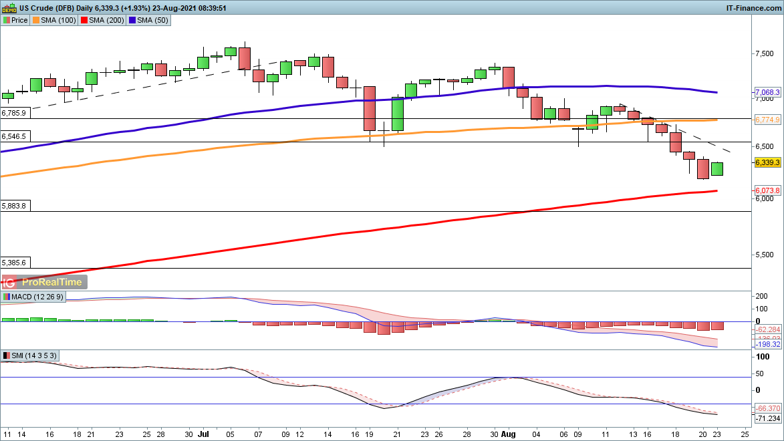Click the latest green candlestick on 23 Aug
The width and height of the screenshot is (784, 441).
(x=717, y=169)
